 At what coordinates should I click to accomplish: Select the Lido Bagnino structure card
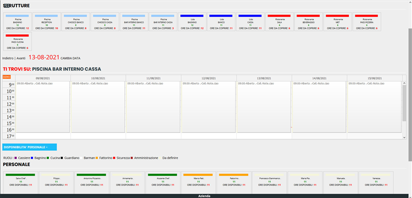coord(192,22)
